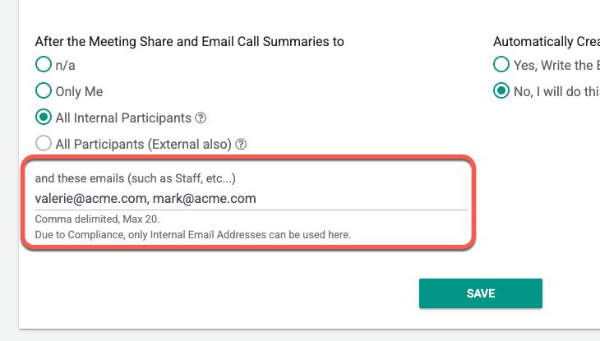Screen dimensions: 600x341
Task: Click "After the Meeting Share" section heading
Action: click(x=189, y=41)
